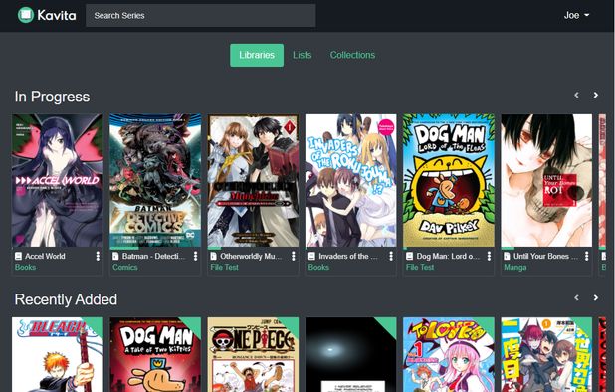Click the Kavita brand name text
Image resolution: width=615 pixels, height=392 pixels.
point(57,15)
